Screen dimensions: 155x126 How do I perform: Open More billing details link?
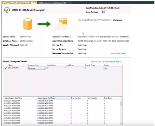(x=119, y=53)
